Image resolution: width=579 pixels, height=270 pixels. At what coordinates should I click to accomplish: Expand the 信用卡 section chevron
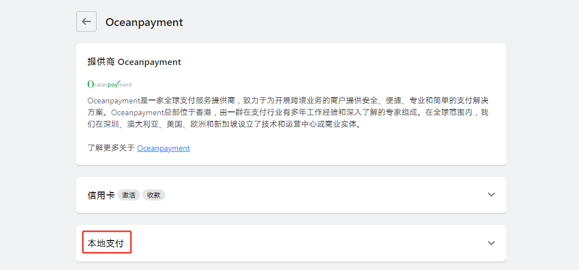pyautogui.click(x=491, y=194)
